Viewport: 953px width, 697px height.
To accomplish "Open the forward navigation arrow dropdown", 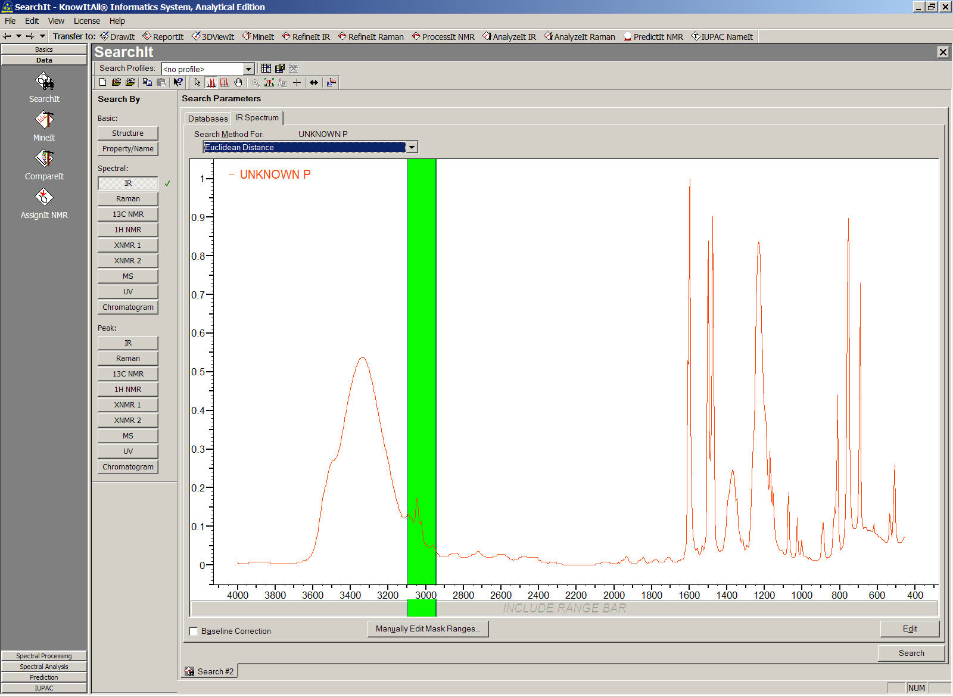I will pos(42,36).
